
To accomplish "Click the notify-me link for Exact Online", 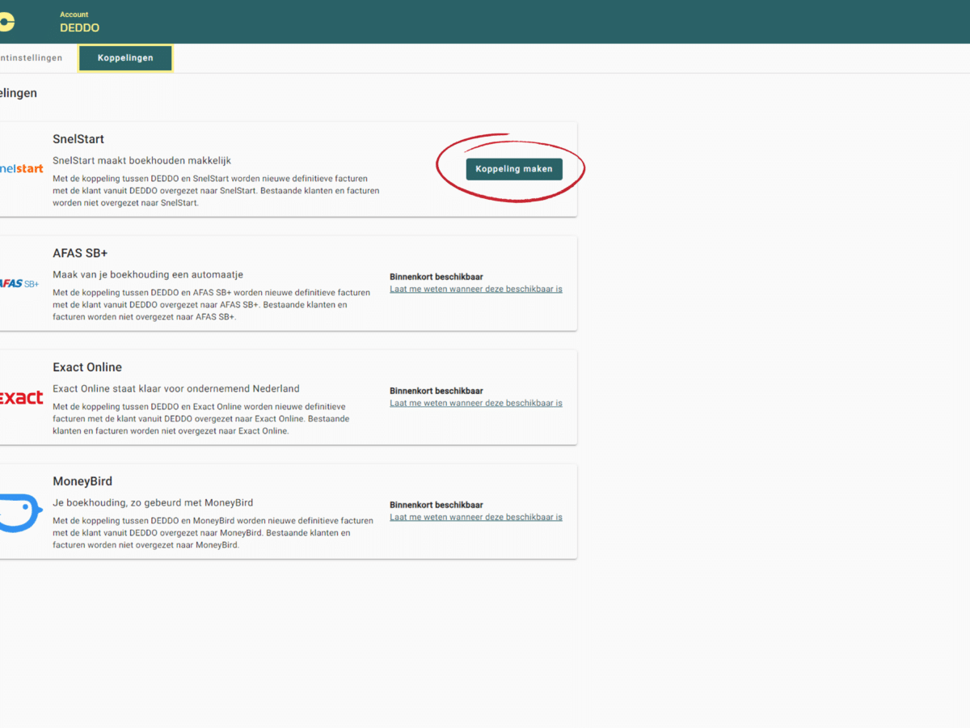I will tap(475, 403).
